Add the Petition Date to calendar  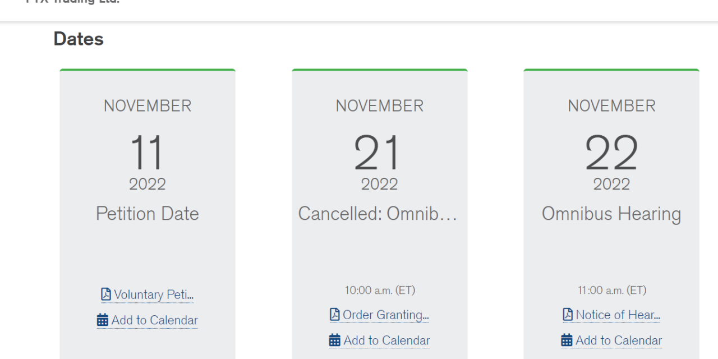[x=154, y=320]
